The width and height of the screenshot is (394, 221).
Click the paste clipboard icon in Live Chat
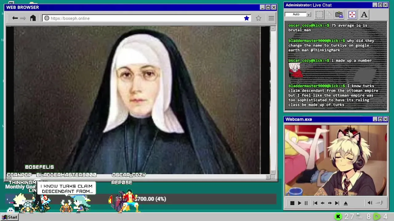[x=339, y=14]
